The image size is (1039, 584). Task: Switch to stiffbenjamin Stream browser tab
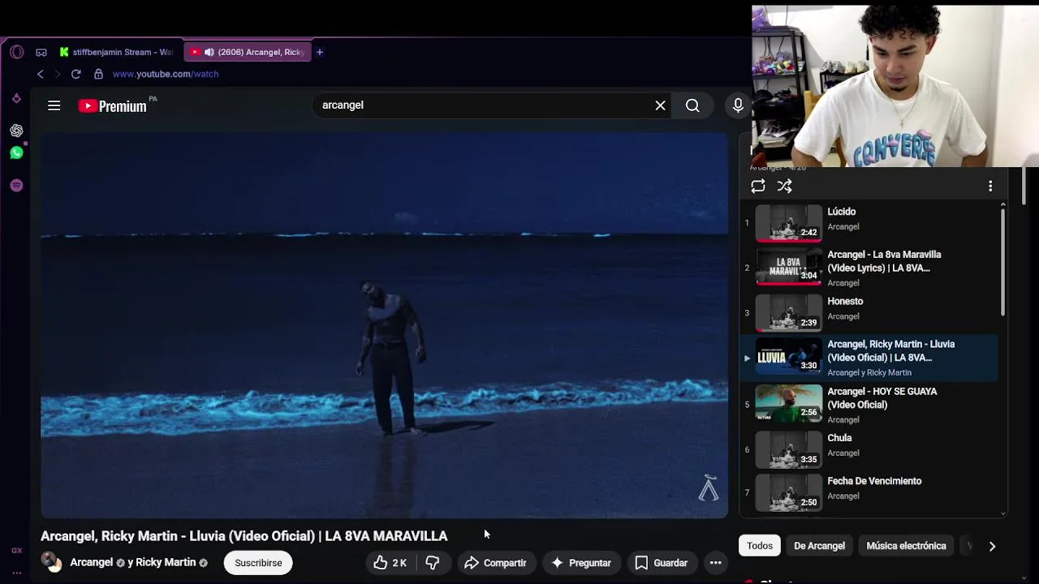point(117,52)
